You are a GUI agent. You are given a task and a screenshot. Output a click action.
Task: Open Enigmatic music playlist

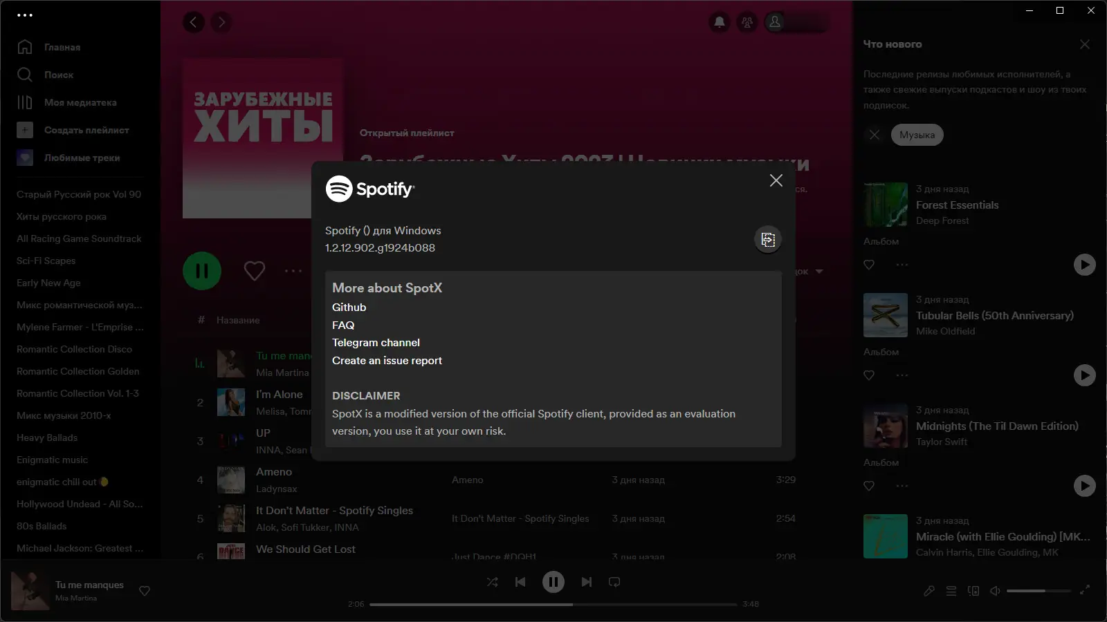(x=52, y=460)
